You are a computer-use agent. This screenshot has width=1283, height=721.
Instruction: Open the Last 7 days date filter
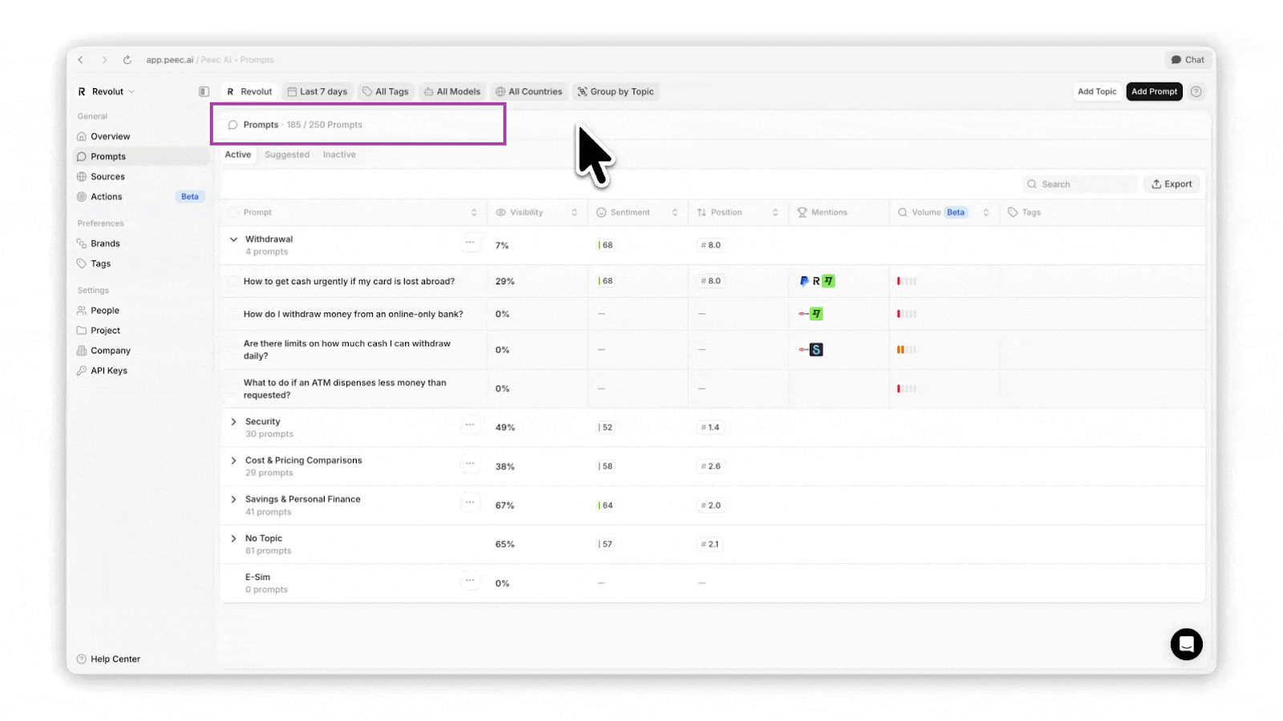point(318,92)
